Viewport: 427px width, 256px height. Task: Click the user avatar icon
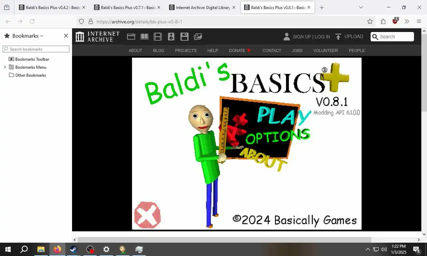pyautogui.click(x=287, y=37)
